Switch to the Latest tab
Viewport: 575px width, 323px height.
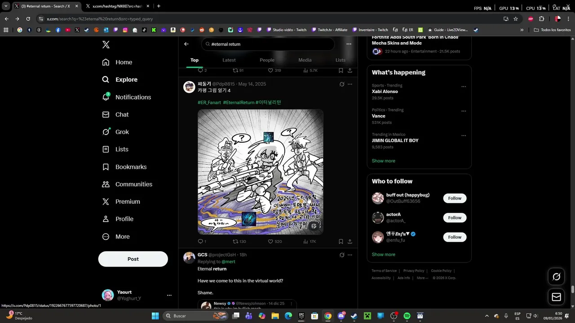229,60
